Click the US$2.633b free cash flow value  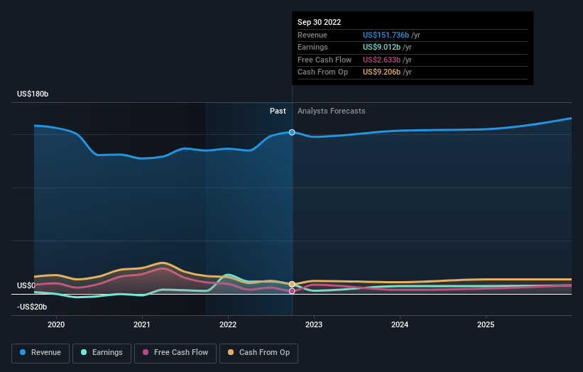tap(381, 60)
